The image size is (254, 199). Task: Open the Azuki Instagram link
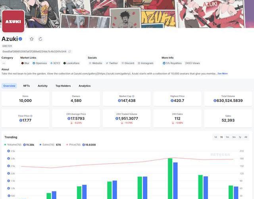tap(145, 63)
